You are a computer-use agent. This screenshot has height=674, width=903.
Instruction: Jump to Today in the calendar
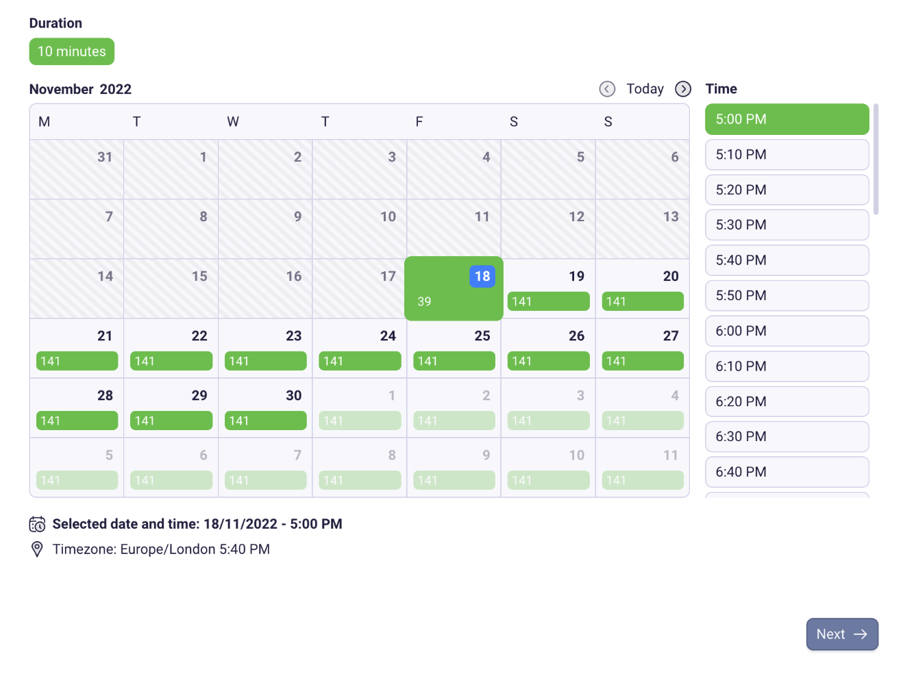(645, 89)
